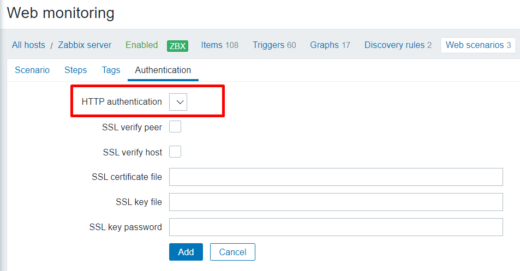Click the SSL certificate file field

click(336, 177)
